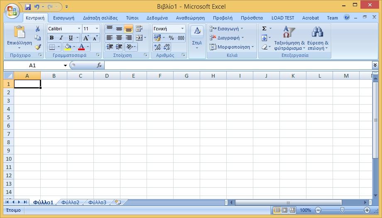Toggle italic formatting

click(x=61, y=38)
